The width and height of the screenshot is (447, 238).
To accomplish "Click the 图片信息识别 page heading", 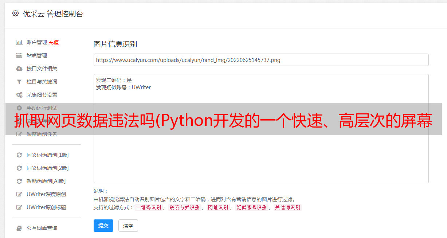I will pos(115,44).
